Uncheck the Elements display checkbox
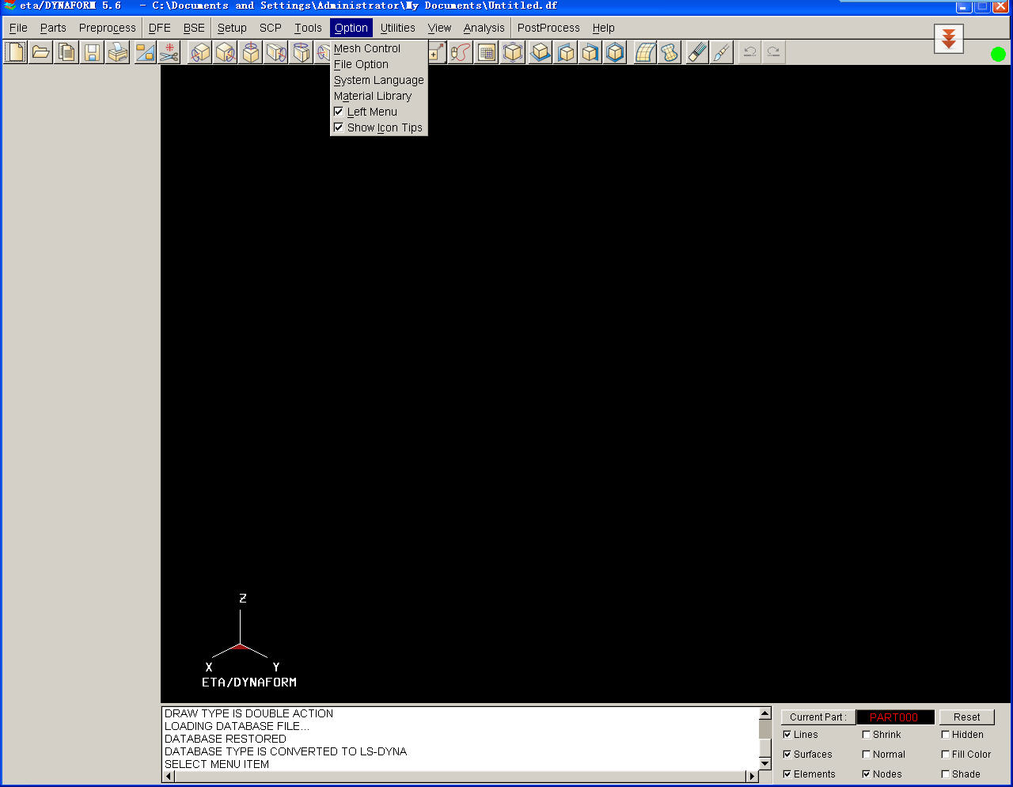The height and width of the screenshot is (787, 1013). [787, 774]
